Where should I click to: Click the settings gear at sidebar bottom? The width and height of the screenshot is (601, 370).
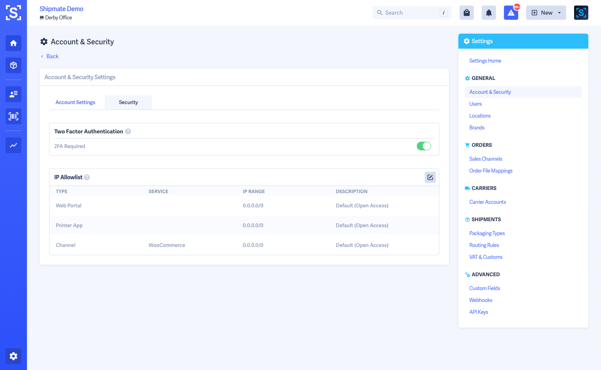click(13, 356)
